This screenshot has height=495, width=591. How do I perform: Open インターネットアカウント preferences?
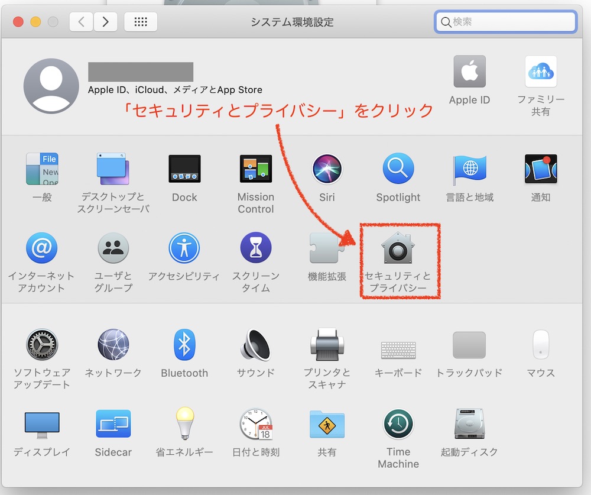point(42,248)
